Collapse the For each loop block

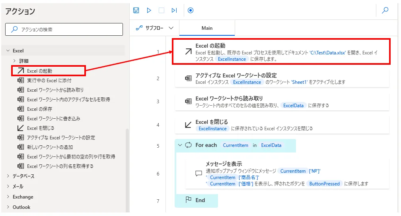180,145
